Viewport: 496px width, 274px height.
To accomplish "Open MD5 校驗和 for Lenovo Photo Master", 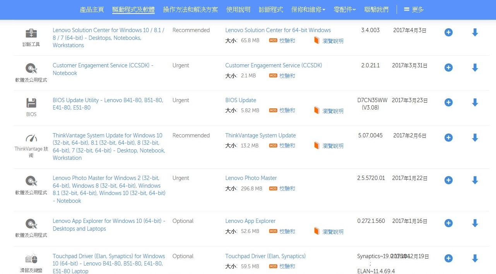I will tap(282, 188).
